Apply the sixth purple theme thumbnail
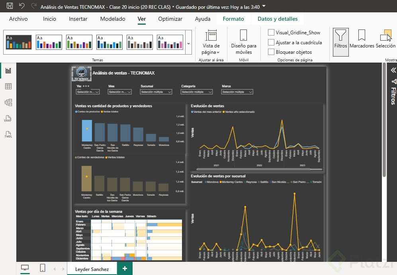This screenshot has height=275, width=397. 170,42
